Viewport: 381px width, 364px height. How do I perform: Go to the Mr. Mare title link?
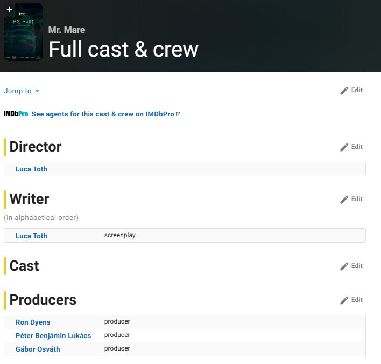coord(67,30)
